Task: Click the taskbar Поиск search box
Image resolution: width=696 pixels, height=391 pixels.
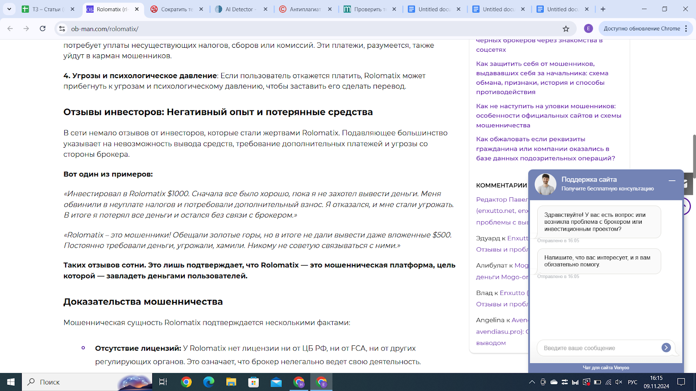Action: point(87,382)
